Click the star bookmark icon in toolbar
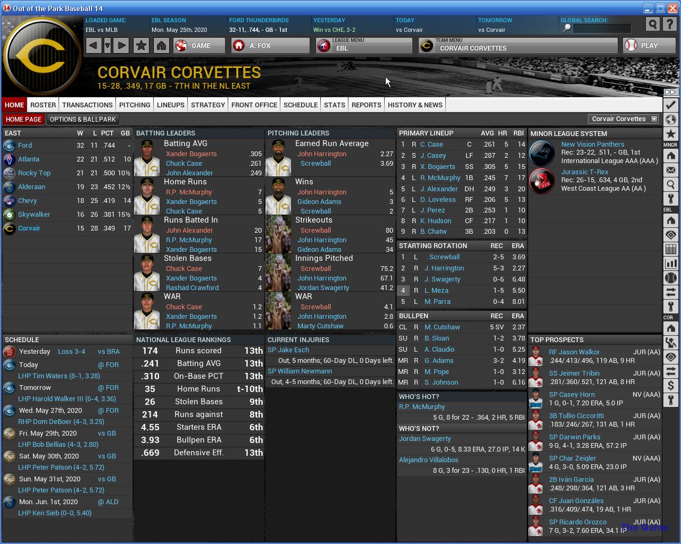The image size is (681, 544). (141, 46)
